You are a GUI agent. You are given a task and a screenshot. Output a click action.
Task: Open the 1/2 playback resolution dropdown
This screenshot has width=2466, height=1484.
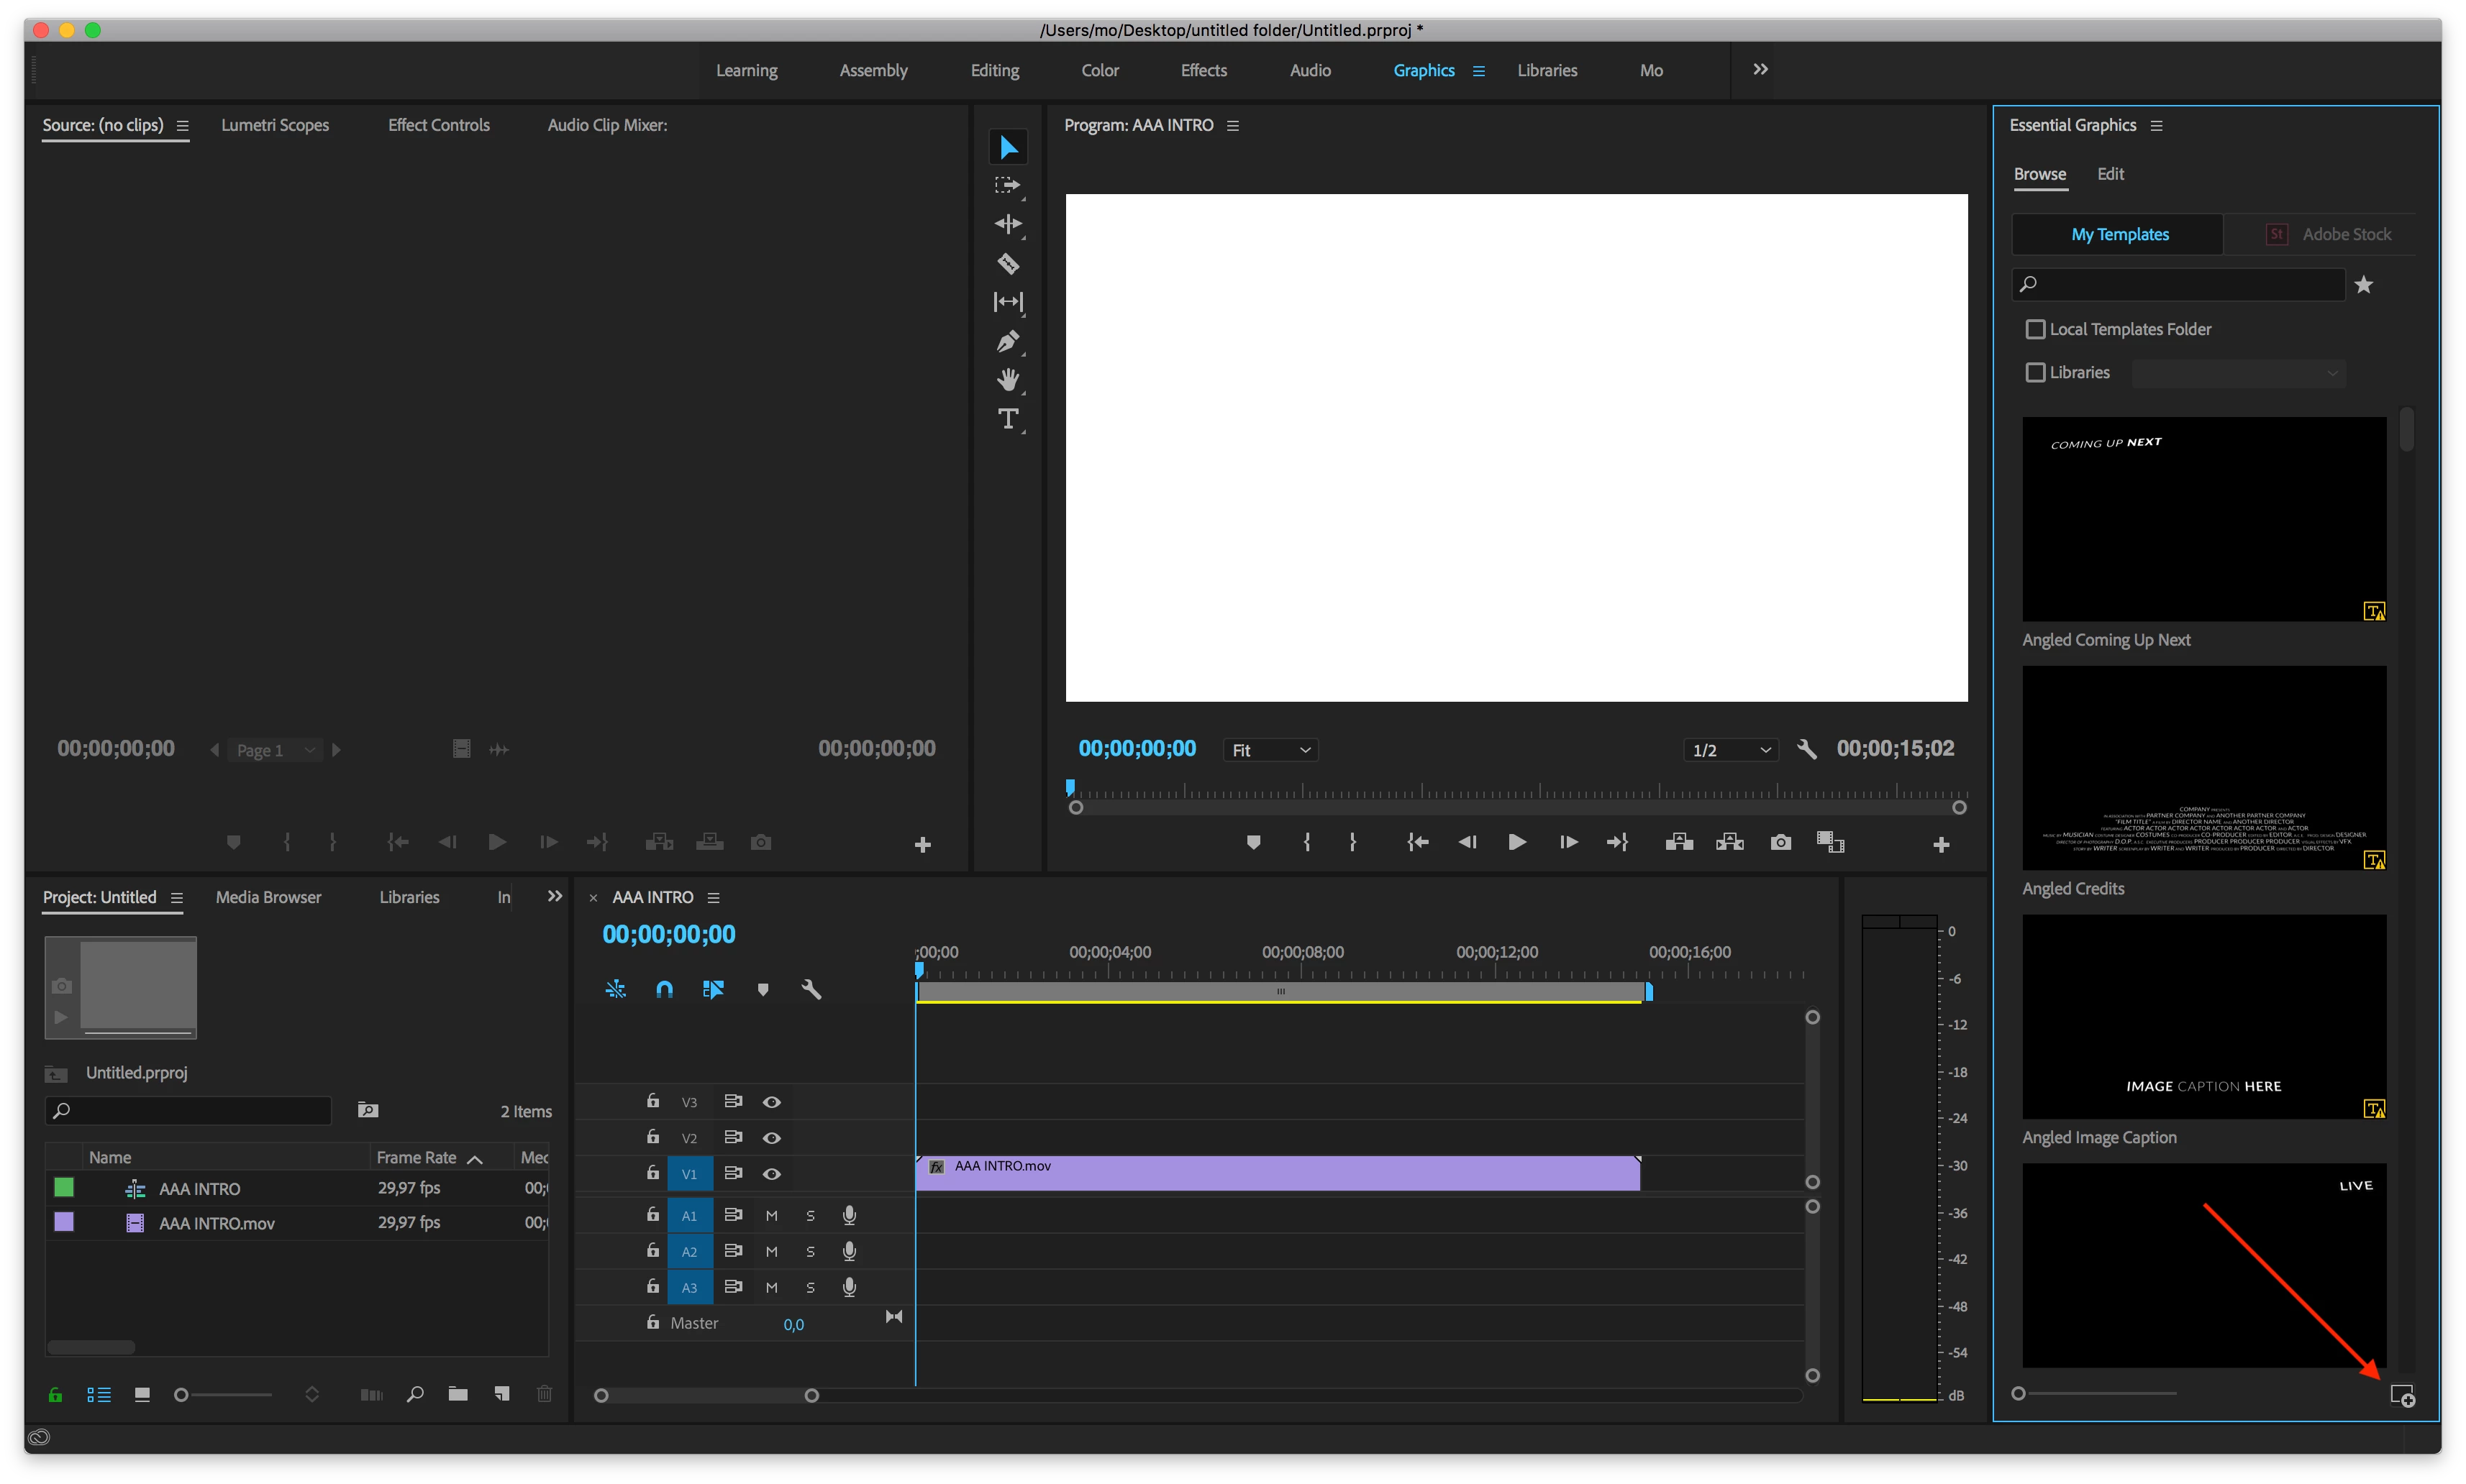coord(1729,750)
